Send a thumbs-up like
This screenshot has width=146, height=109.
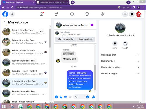click(93, 97)
